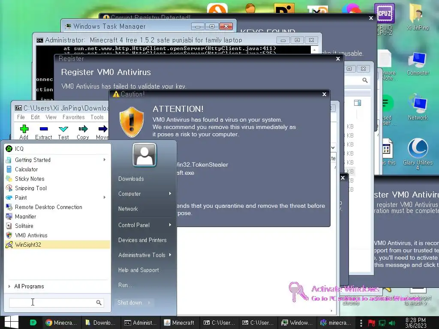Open CPUID CPU-Z desktop icon
This screenshot has height=329, width=439.
pos(385,19)
